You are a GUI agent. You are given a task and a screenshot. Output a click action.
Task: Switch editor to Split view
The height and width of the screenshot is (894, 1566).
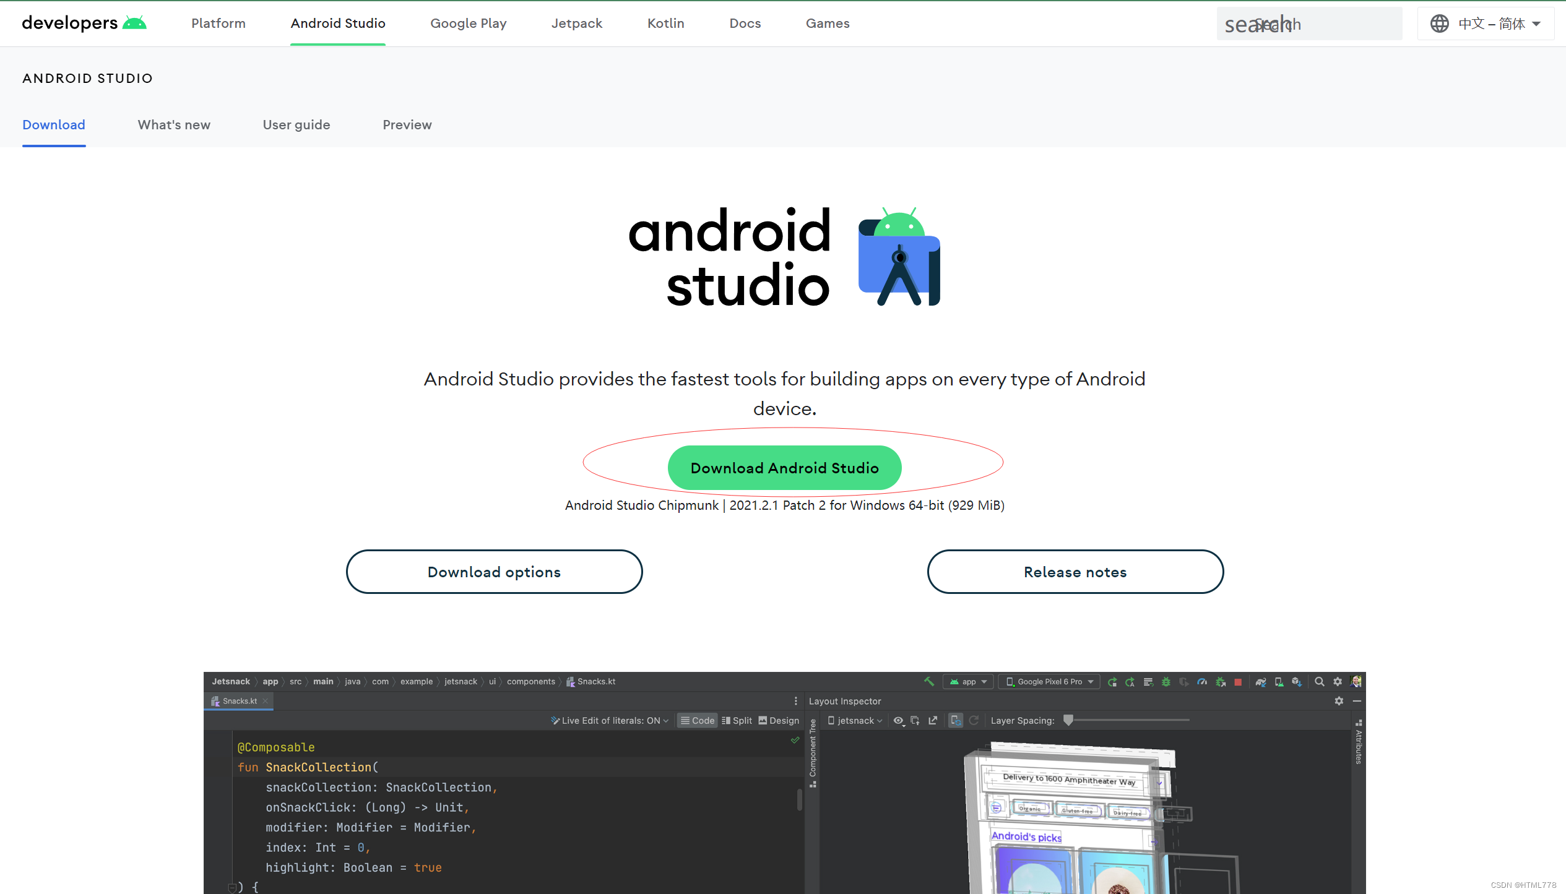point(737,720)
